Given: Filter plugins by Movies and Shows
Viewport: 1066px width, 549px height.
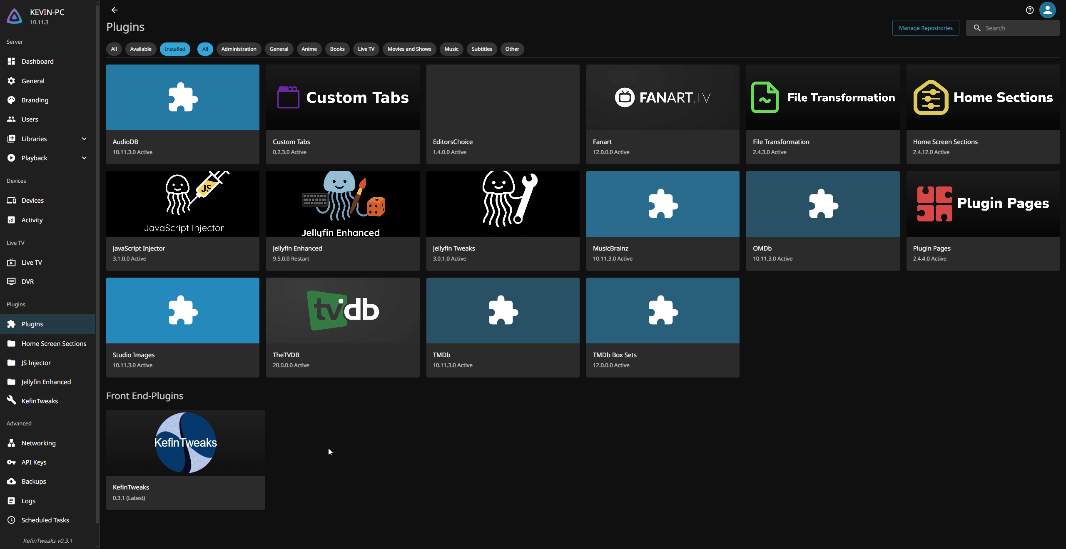Looking at the screenshot, I should [409, 49].
